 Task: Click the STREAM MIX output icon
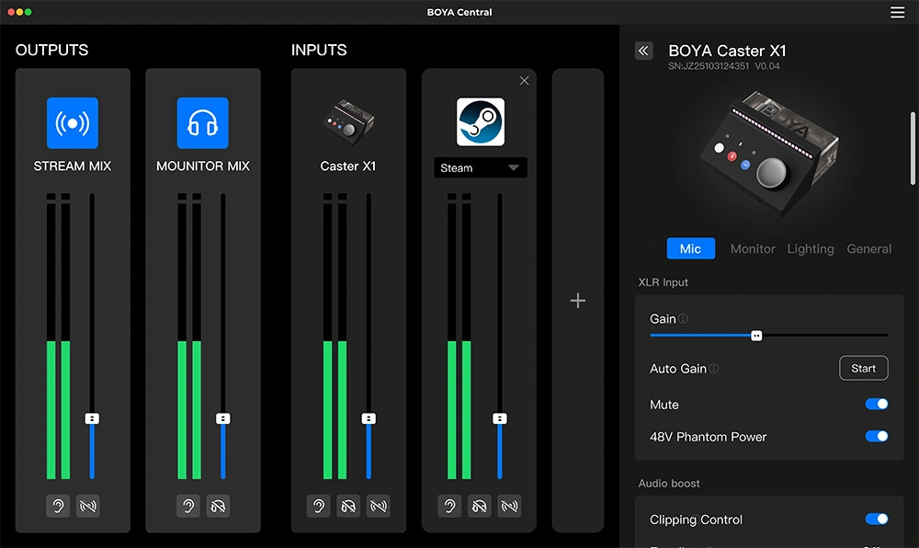[73, 122]
